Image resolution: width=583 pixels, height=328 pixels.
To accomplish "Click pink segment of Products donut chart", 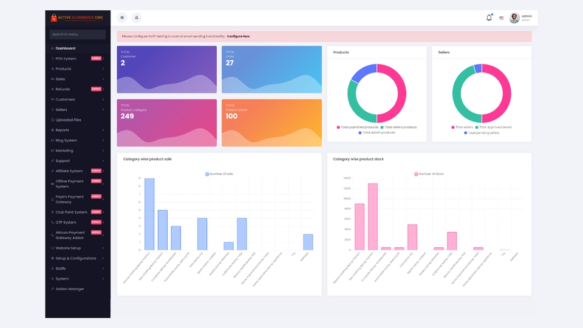I will pos(401,93).
